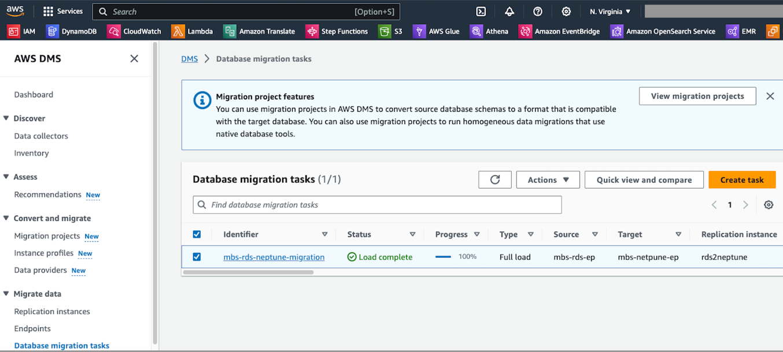Viewport: 783px width, 352px height.
Task: Collapse the Discover section
Action: point(6,118)
